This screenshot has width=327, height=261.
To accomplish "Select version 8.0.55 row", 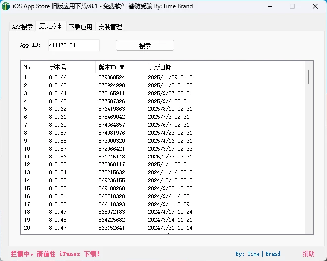I will pos(163,164).
